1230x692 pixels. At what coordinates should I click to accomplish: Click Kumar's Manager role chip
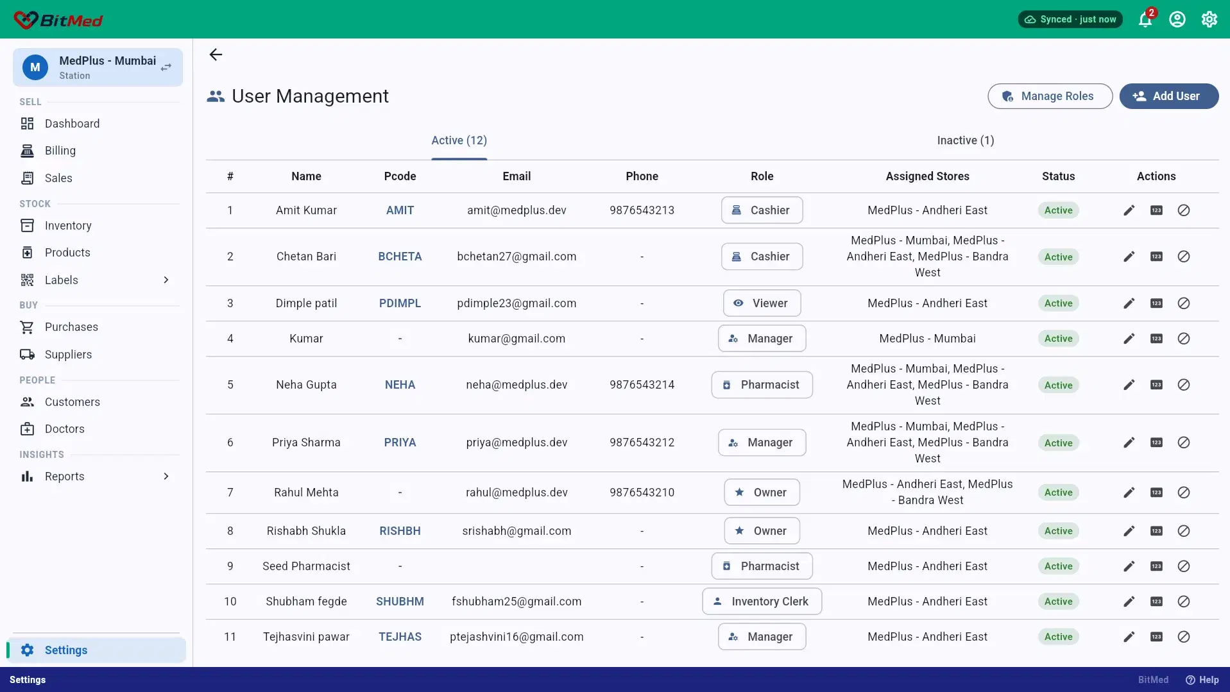762,339
